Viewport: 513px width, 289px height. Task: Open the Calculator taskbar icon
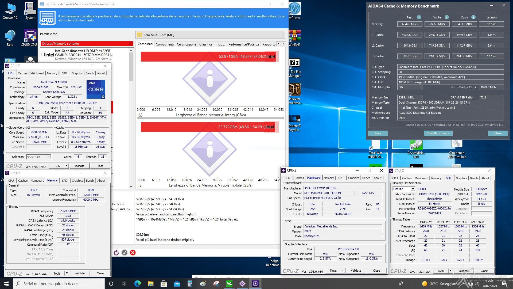tap(190, 284)
